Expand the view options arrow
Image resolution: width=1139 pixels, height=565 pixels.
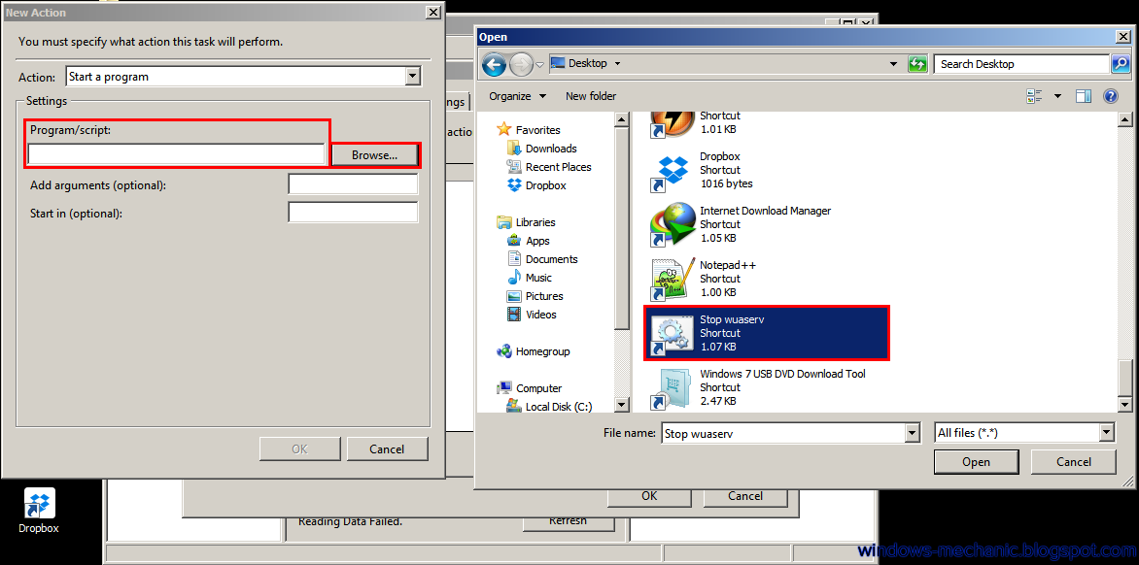coord(1057,96)
